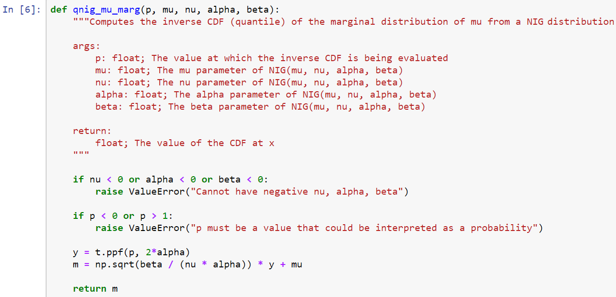Click the 'nu: float' parameter description line
The image size is (616, 297).
point(249,82)
